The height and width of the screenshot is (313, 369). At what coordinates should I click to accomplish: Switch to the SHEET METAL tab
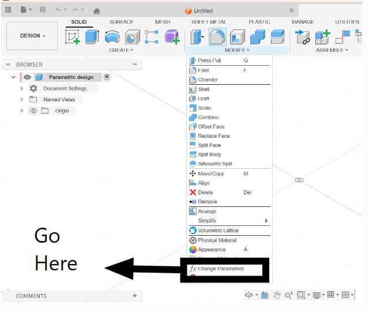point(209,22)
